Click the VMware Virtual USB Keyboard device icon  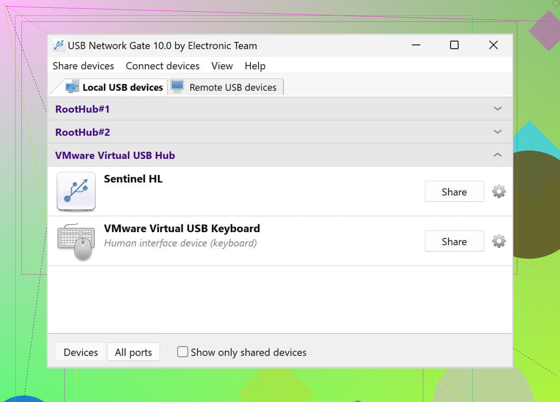click(76, 242)
